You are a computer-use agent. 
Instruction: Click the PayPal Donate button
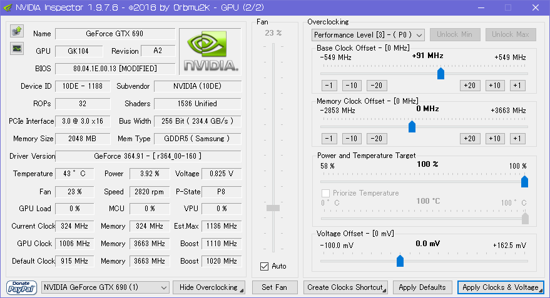click(21, 287)
